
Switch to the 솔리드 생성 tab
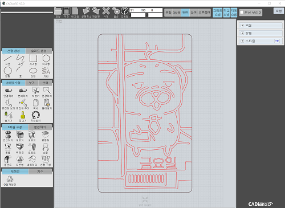point(39,51)
